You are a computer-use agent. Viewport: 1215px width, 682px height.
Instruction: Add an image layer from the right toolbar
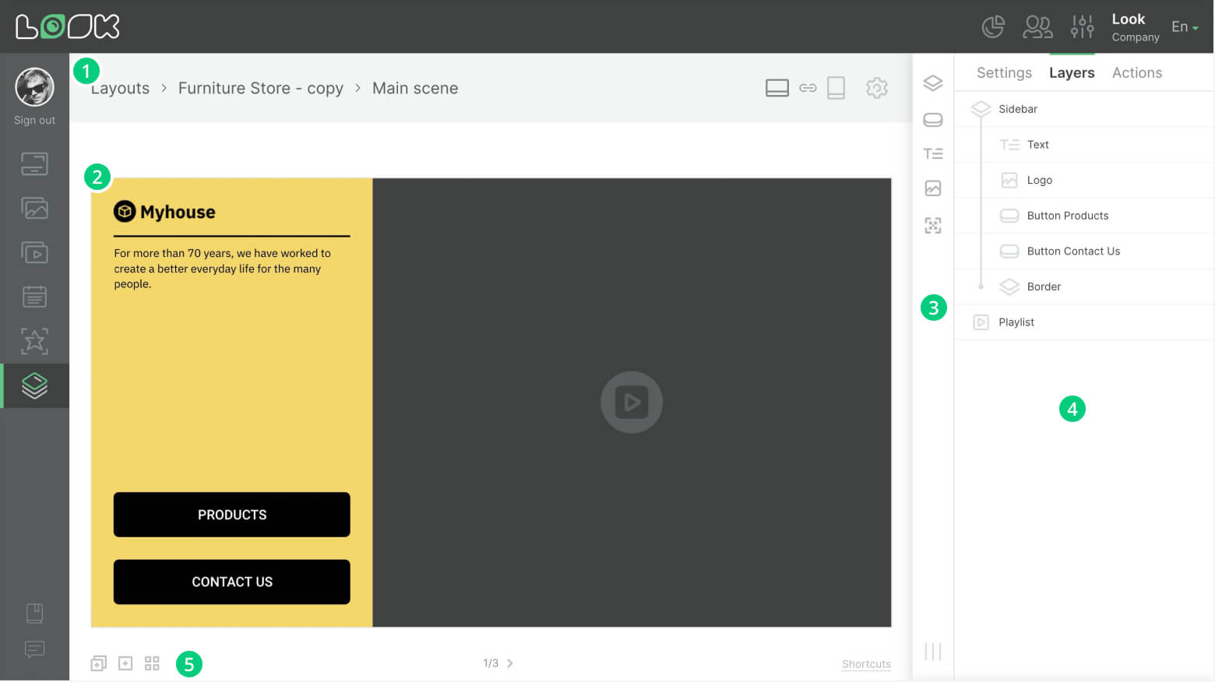[932, 188]
